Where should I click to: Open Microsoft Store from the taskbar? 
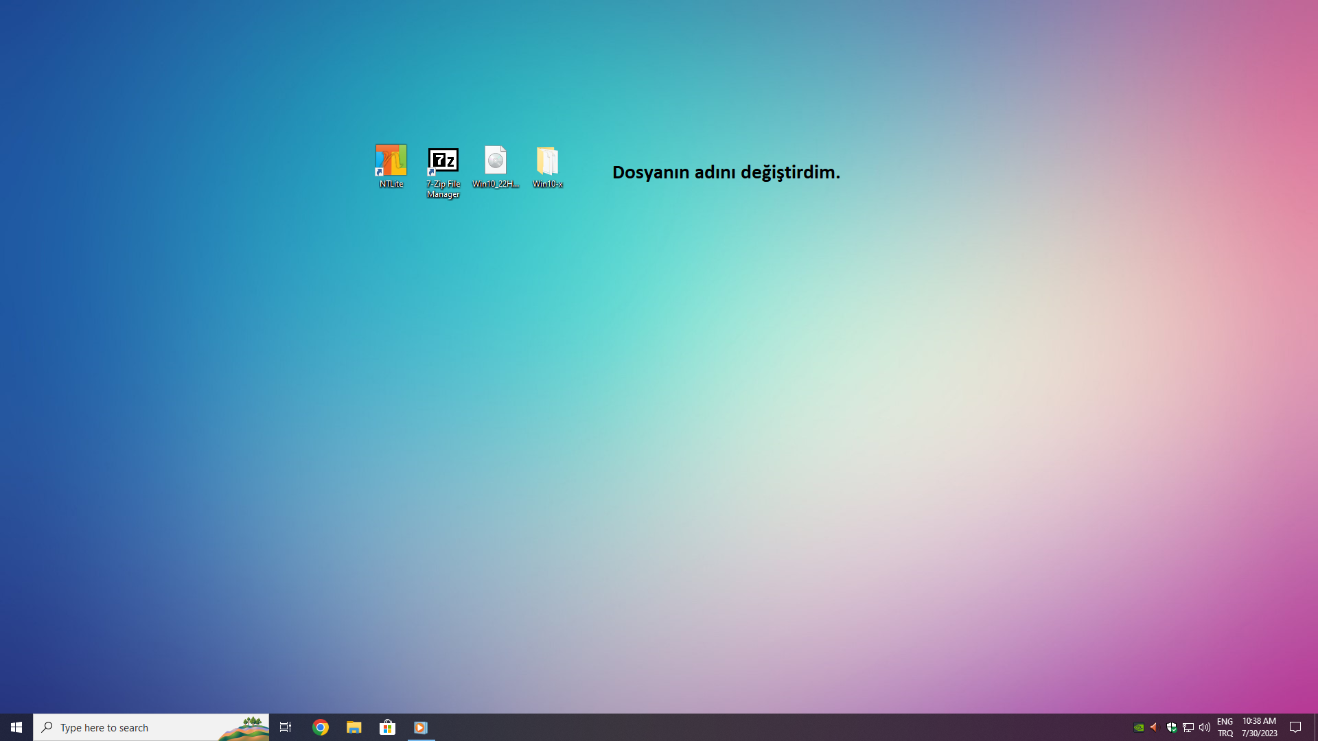pyautogui.click(x=387, y=727)
